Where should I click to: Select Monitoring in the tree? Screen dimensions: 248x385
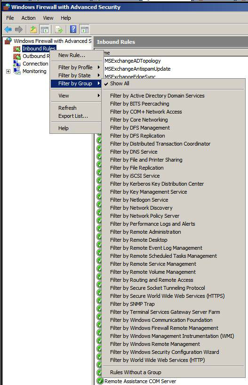34,71
